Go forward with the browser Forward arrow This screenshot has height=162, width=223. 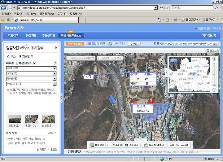point(9,8)
